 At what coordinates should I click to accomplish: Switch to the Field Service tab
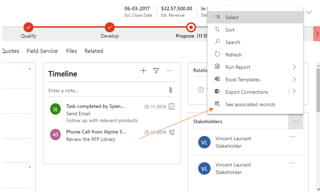(42, 51)
